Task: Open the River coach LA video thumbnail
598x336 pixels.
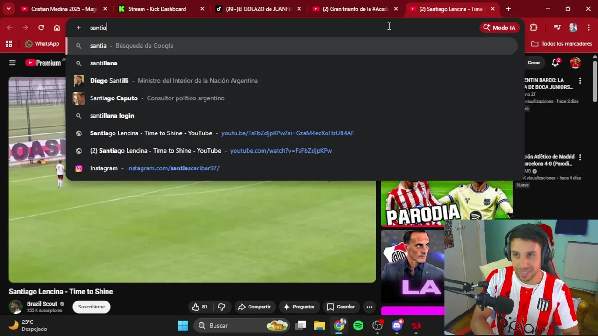Action: tap(413, 266)
